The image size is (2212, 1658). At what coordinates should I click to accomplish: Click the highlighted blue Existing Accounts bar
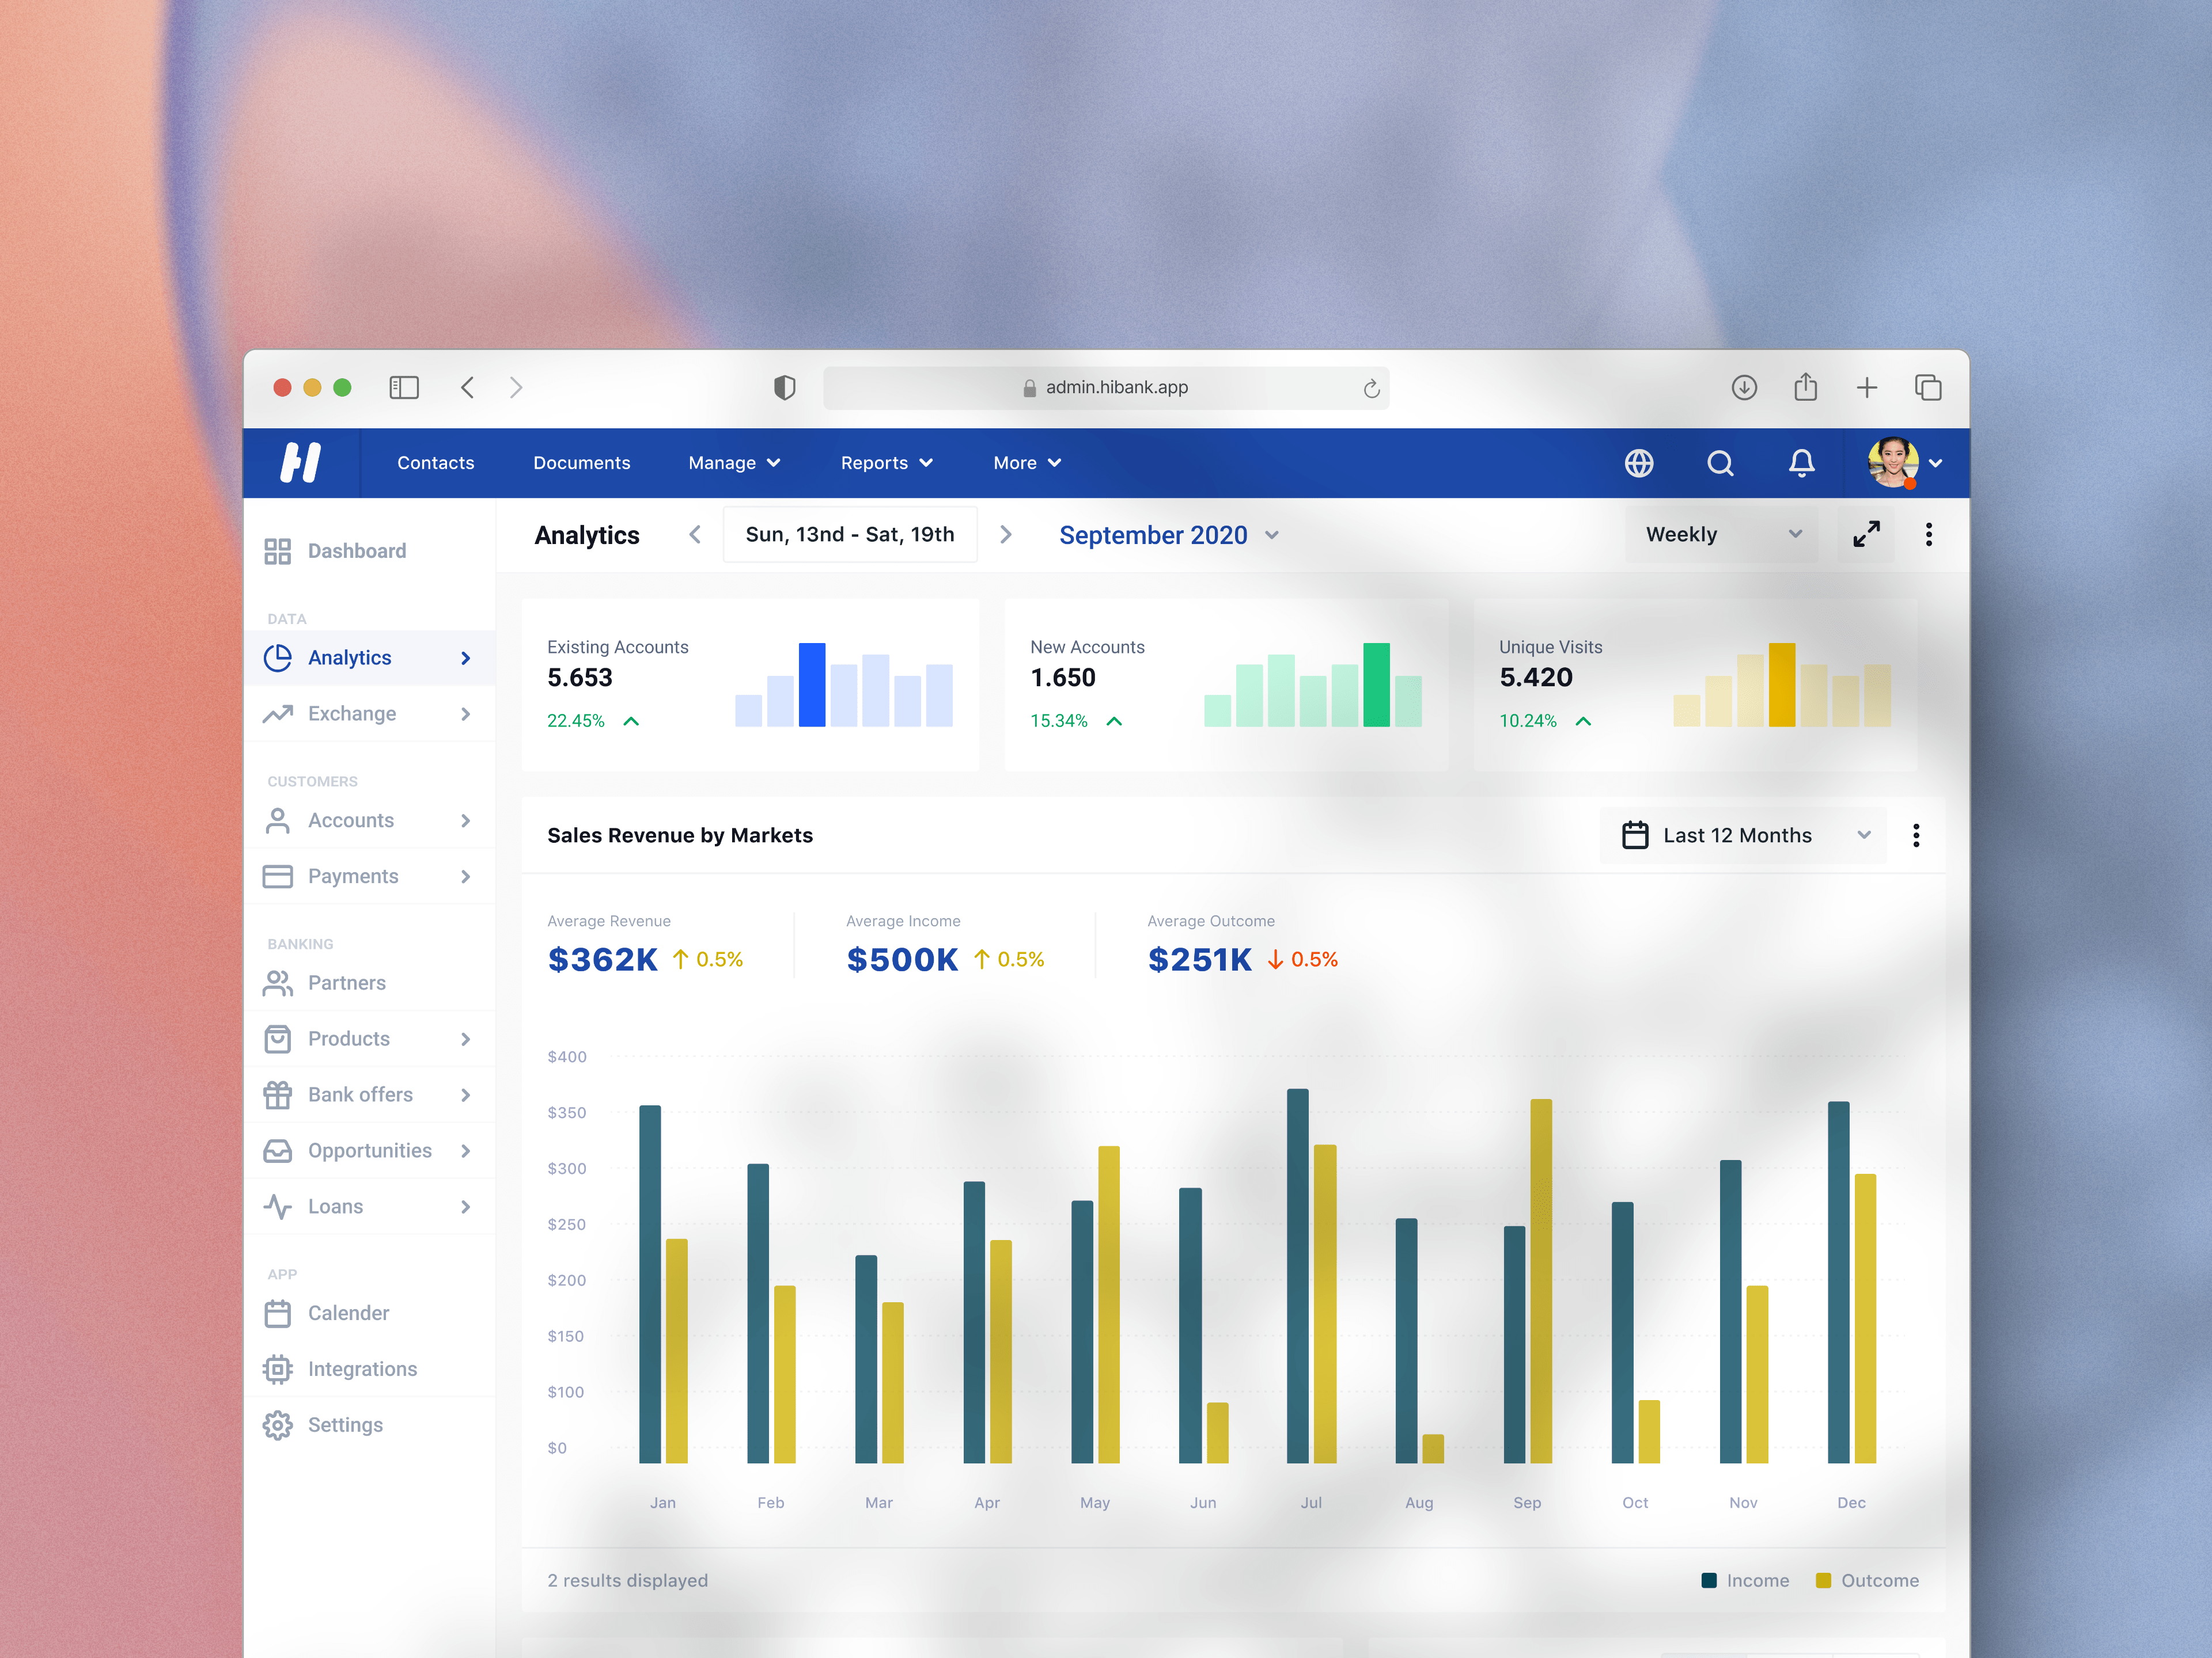point(812,685)
